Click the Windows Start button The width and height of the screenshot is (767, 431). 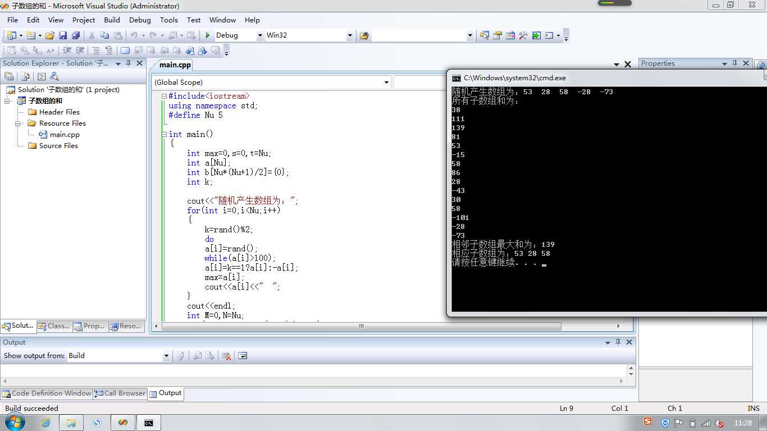(x=15, y=423)
